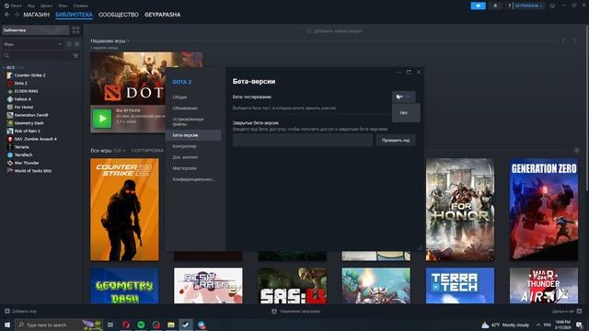Click Добавить игру at bottom left
This screenshot has width=589, height=331.
pos(21,311)
